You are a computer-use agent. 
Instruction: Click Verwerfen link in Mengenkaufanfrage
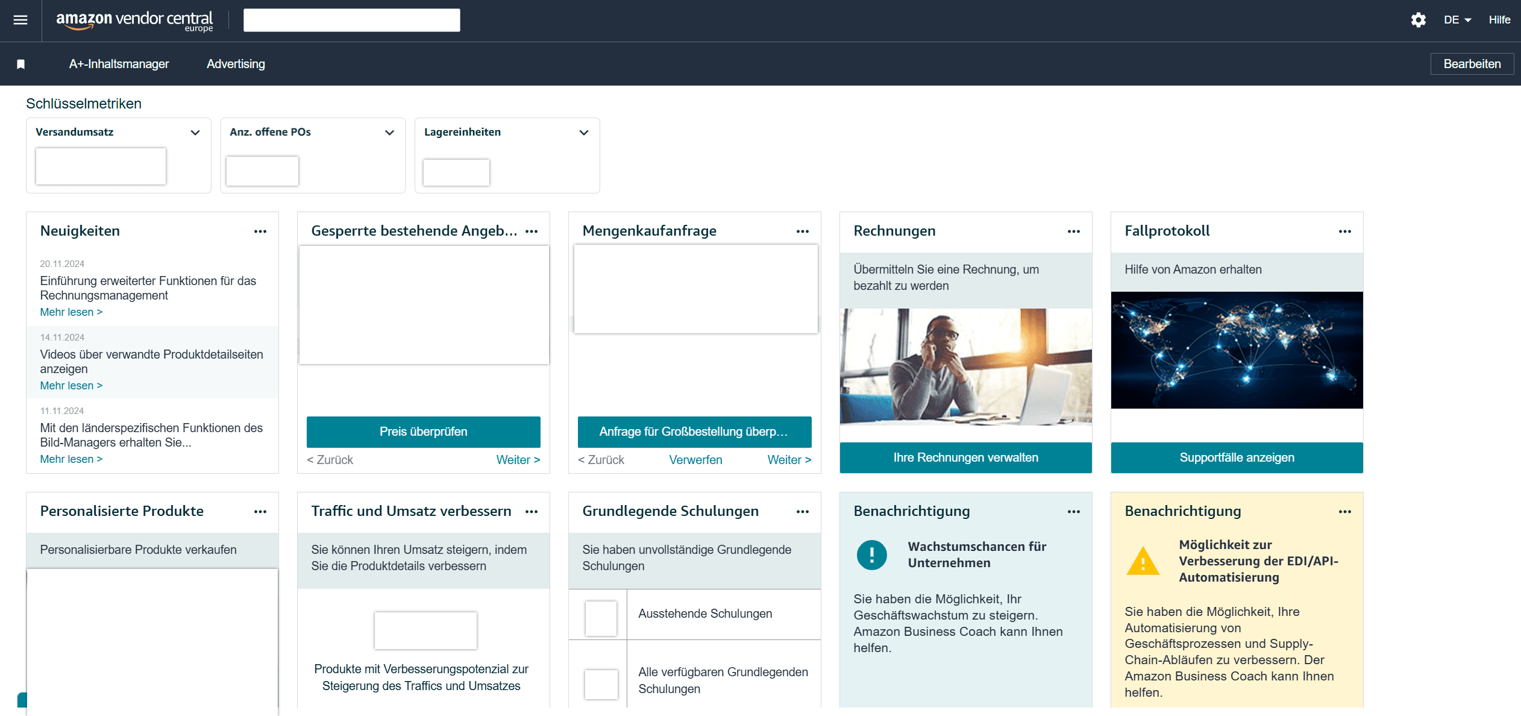695,460
